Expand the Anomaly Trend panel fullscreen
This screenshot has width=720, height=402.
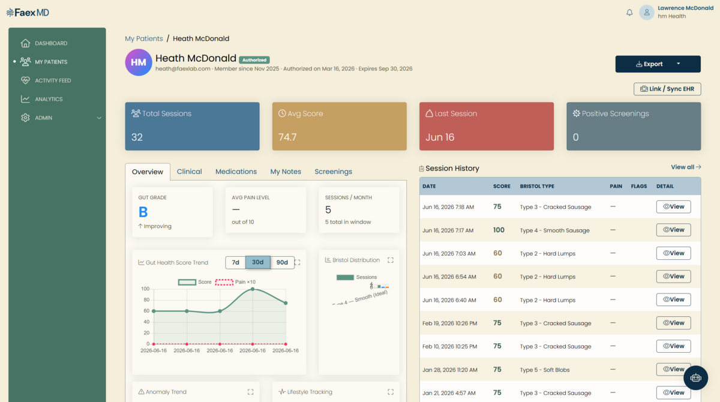coord(251,392)
